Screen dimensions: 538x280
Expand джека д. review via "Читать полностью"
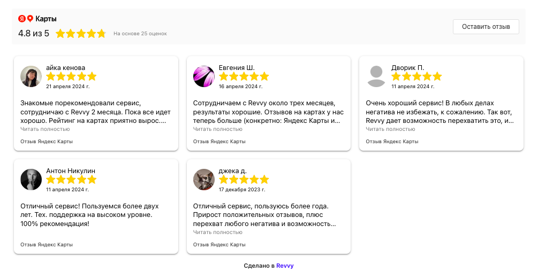coord(217,232)
